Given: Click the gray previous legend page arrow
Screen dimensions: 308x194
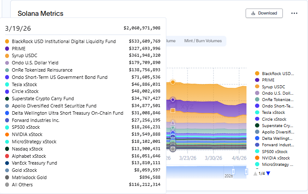Looking at the screenshot, I should pyautogui.click(x=255, y=173).
